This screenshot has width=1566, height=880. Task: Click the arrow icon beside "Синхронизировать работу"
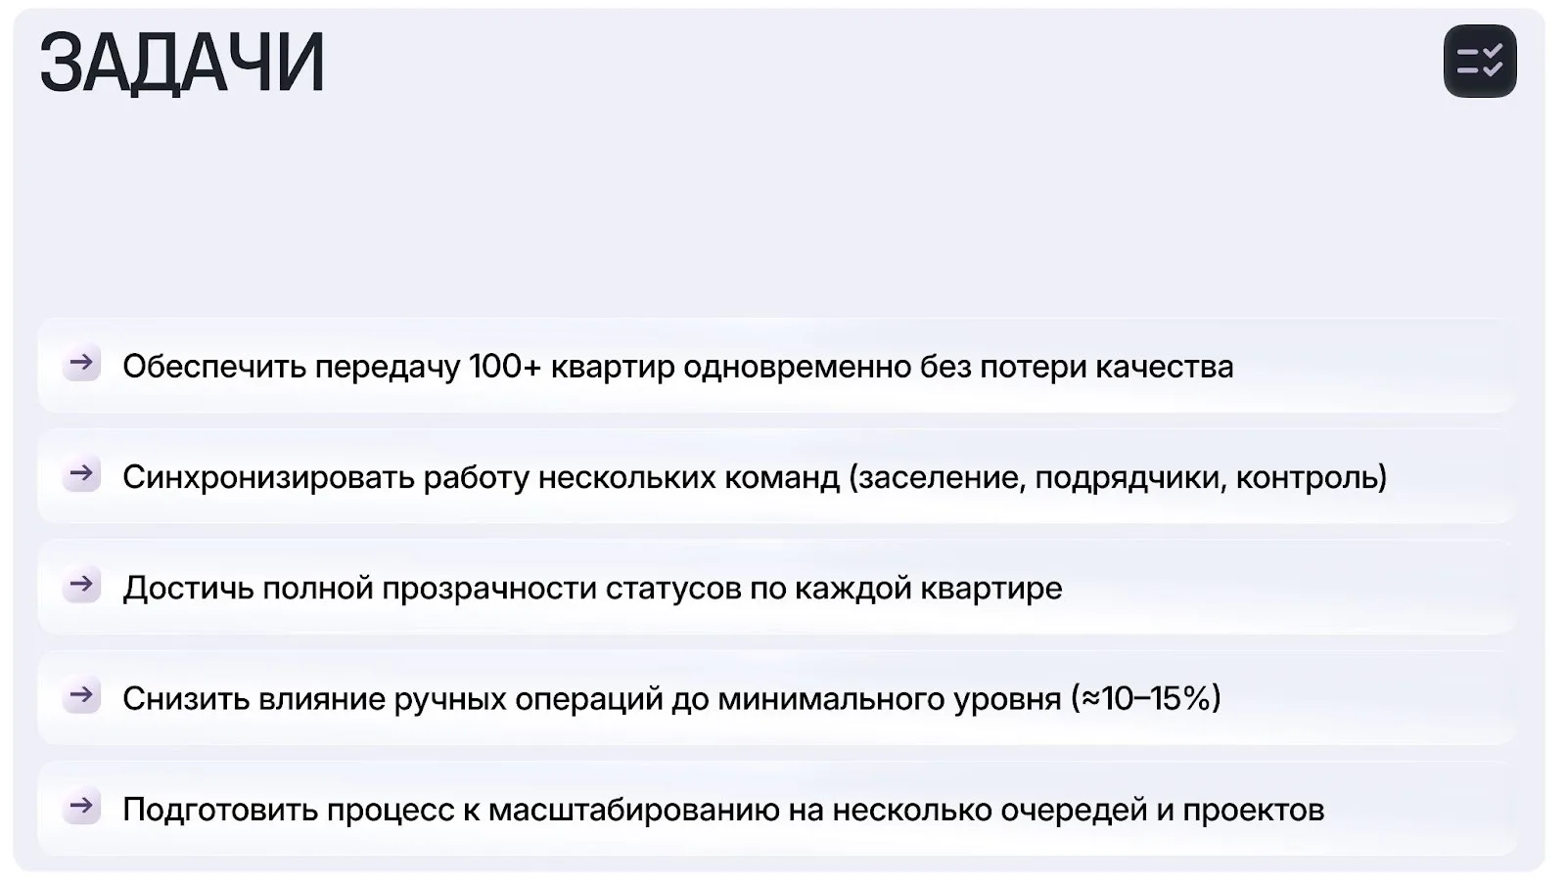[x=82, y=474]
